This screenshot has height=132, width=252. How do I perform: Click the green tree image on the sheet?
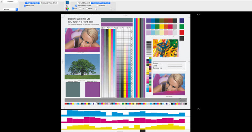pos(82,67)
